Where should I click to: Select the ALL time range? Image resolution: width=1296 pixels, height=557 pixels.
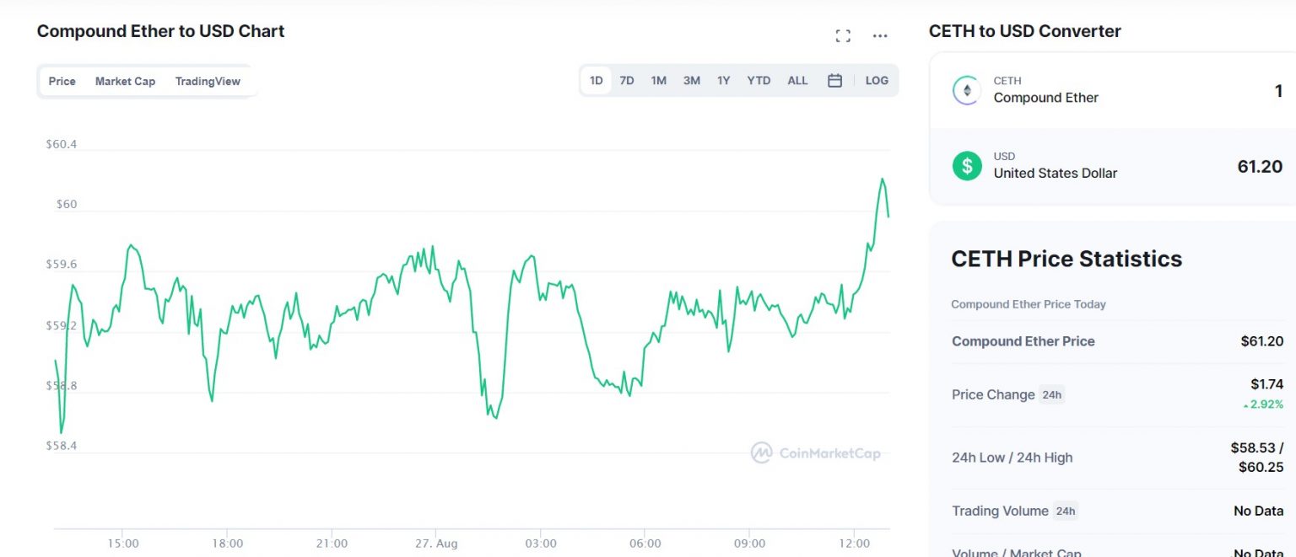click(x=796, y=80)
